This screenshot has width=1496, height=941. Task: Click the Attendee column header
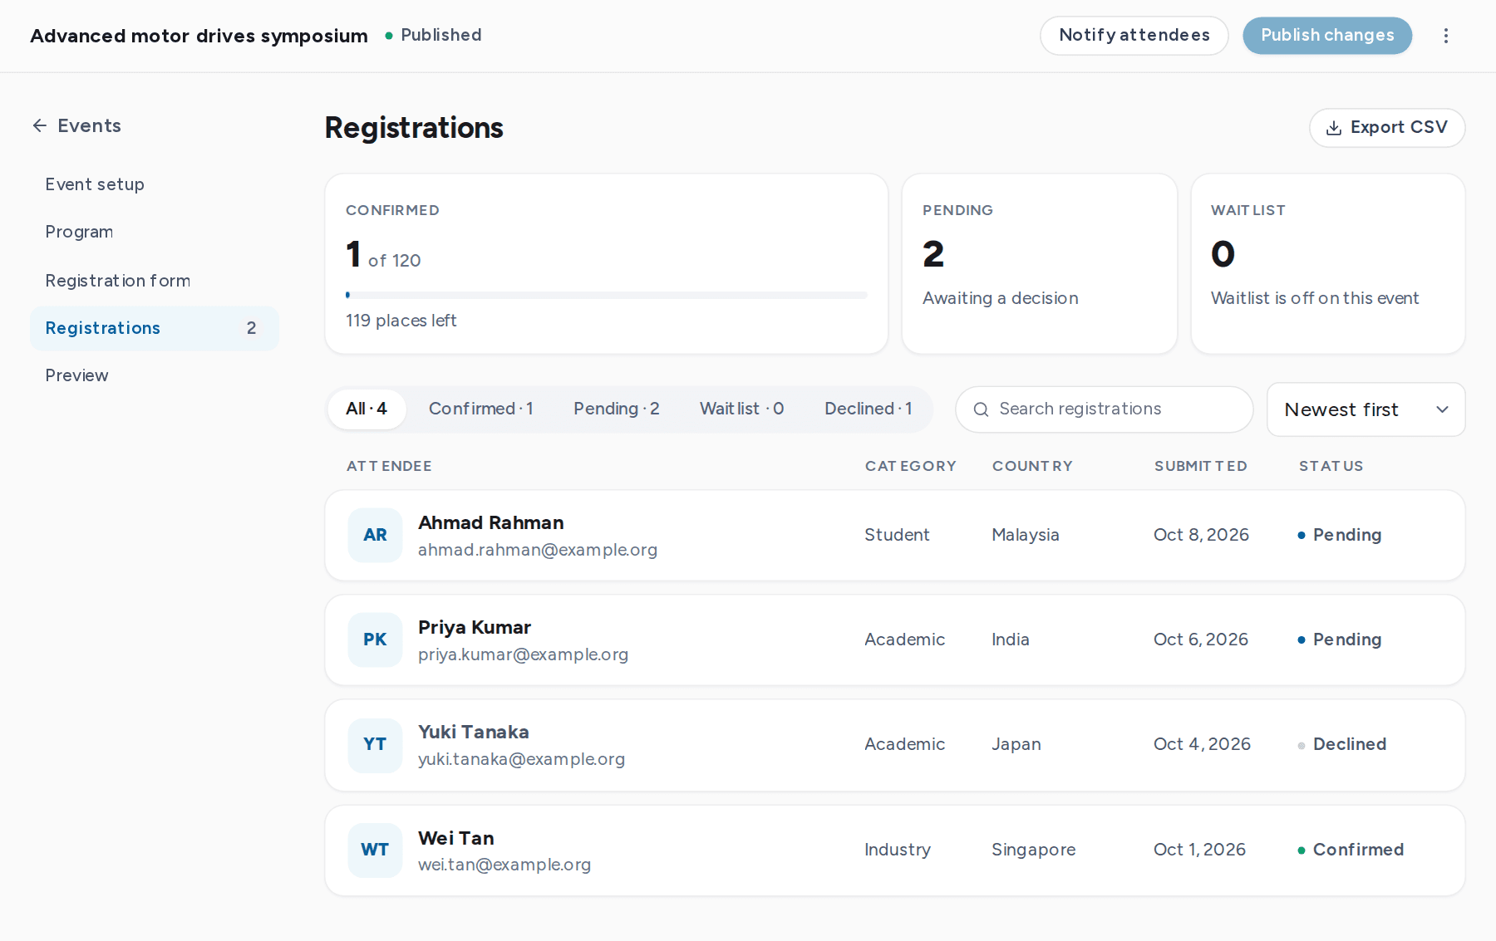(x=389, y=466)
